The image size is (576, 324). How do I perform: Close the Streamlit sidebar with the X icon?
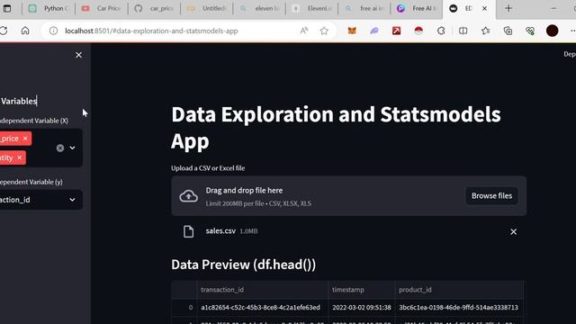click(78, 55)
